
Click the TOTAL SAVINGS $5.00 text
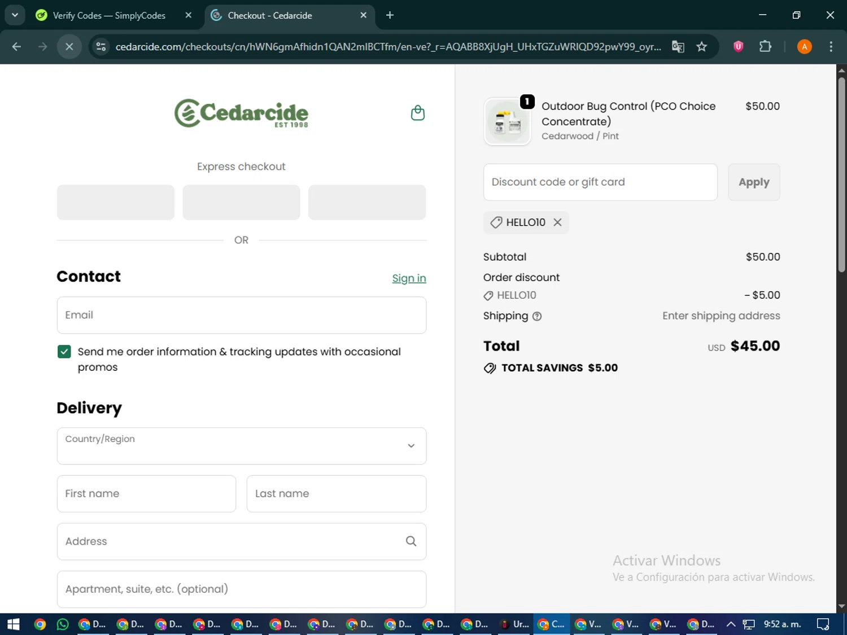[559, 368]
